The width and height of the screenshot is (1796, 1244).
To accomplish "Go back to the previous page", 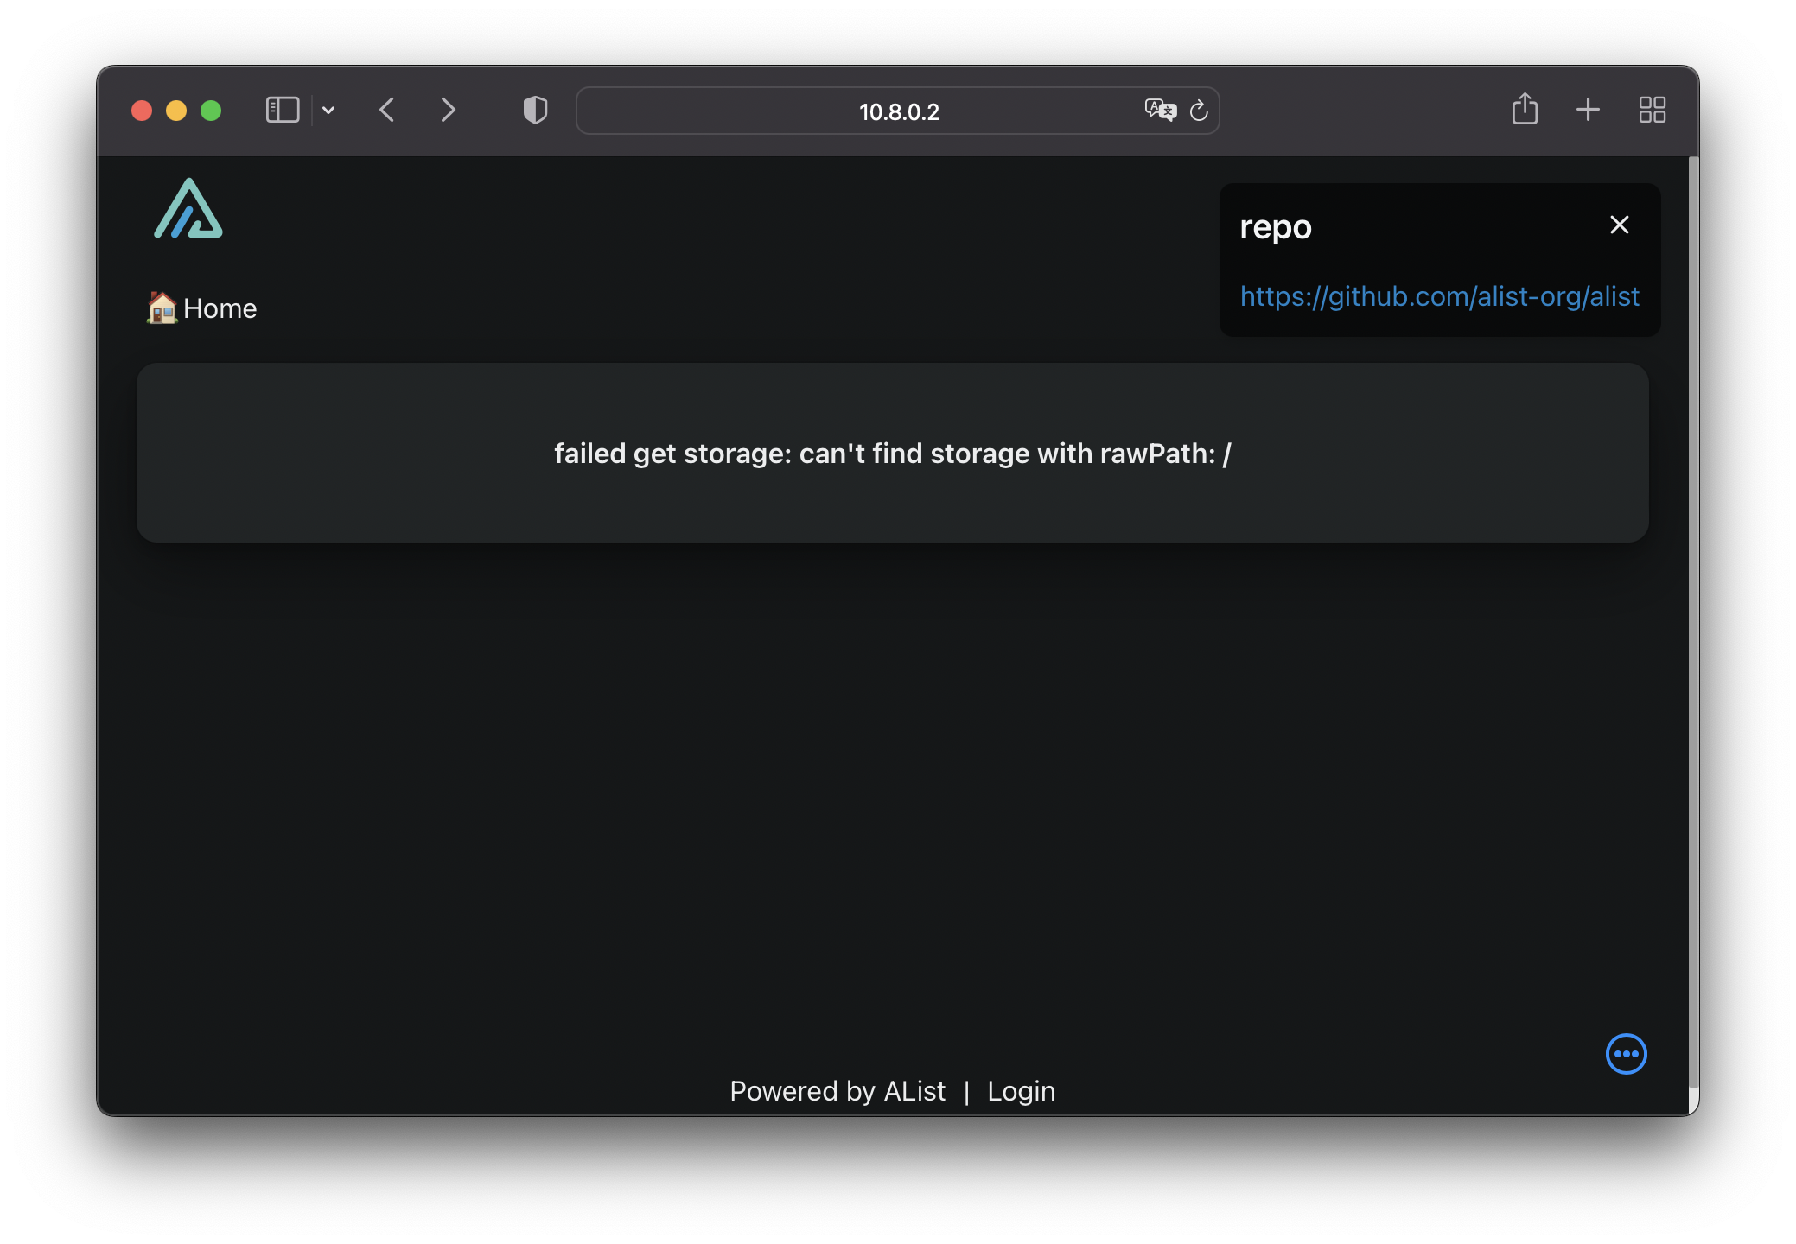I will 387,111.
